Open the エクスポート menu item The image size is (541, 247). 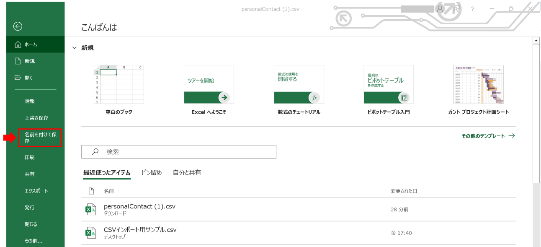point(36,191)
